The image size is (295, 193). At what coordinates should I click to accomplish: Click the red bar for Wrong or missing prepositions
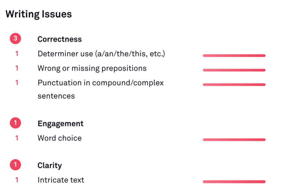coord(234,70)
